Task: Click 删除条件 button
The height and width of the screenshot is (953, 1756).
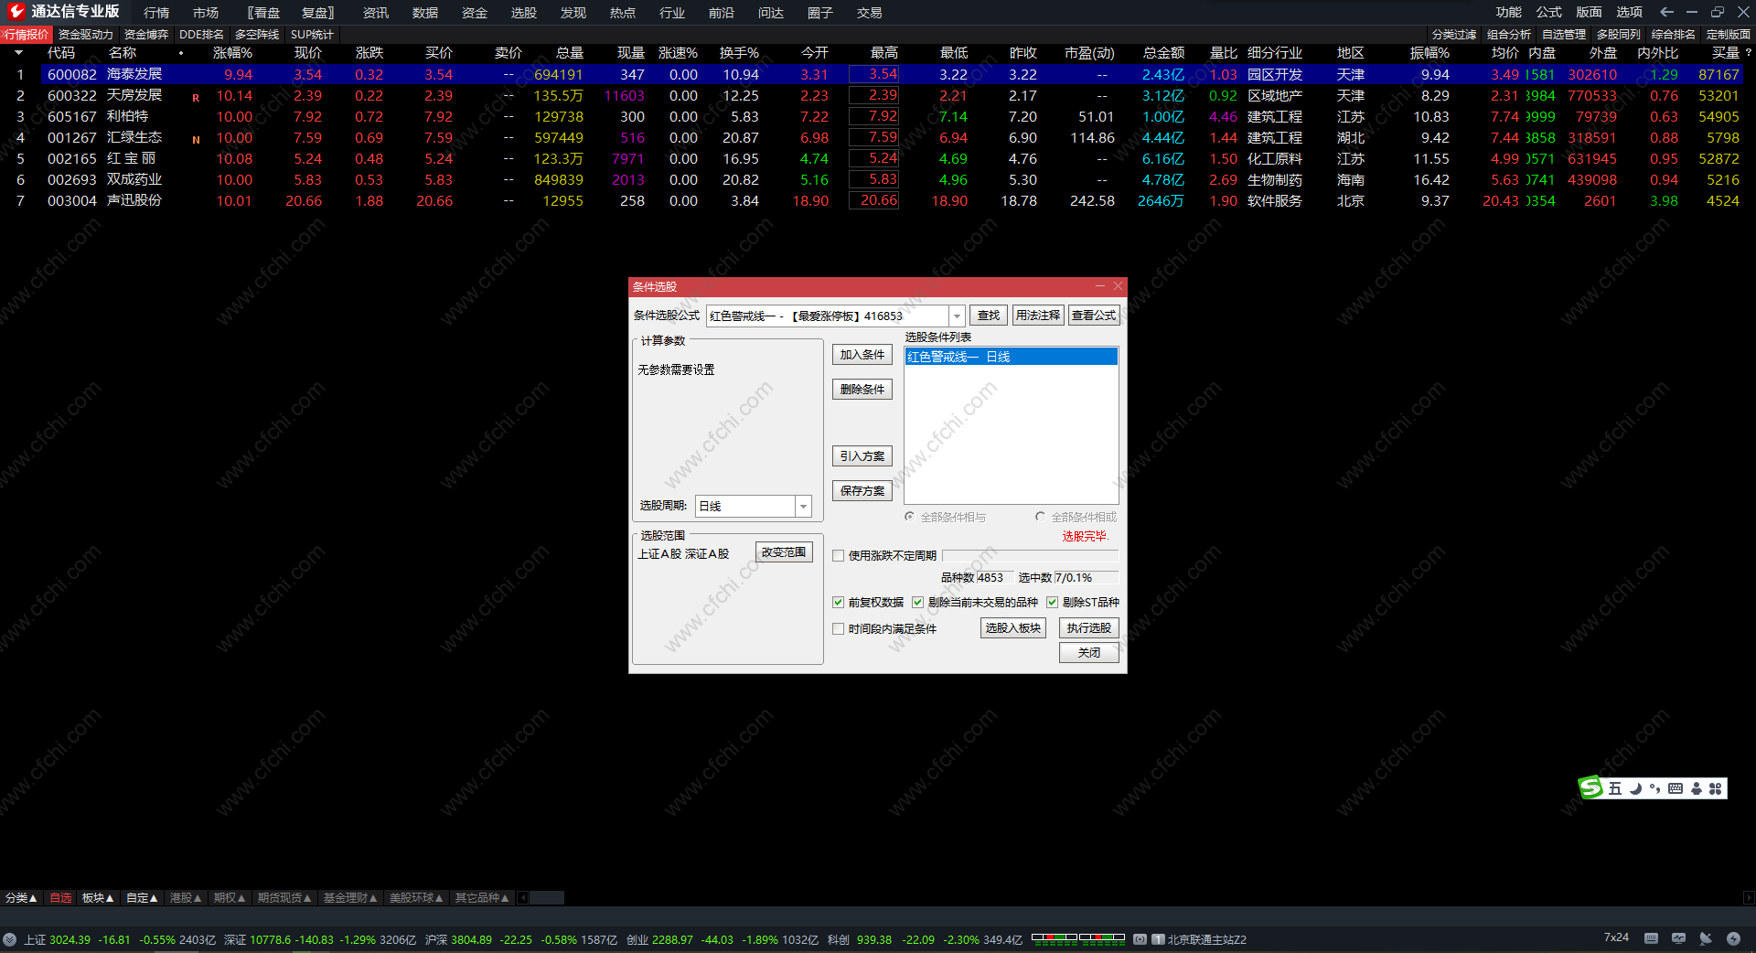Action: (862, 390)
